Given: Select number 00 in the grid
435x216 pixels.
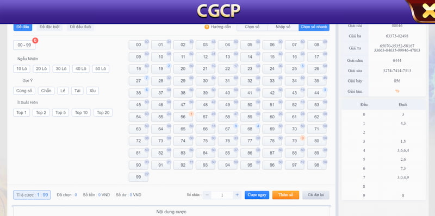Looking at the screenshot, I should click(x=139, y=45).
